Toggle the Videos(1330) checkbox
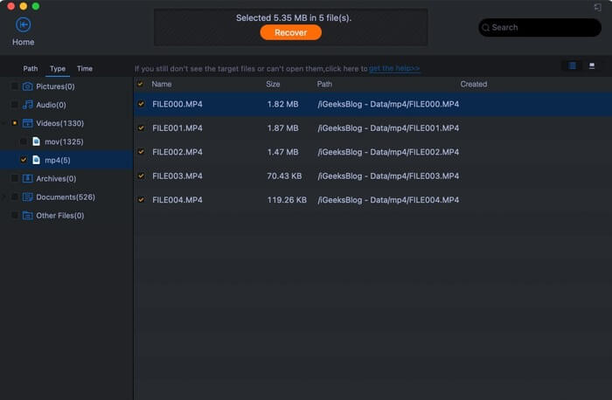Image resolution: width=612 pixels, height=400 pixels. pos(15,123)
